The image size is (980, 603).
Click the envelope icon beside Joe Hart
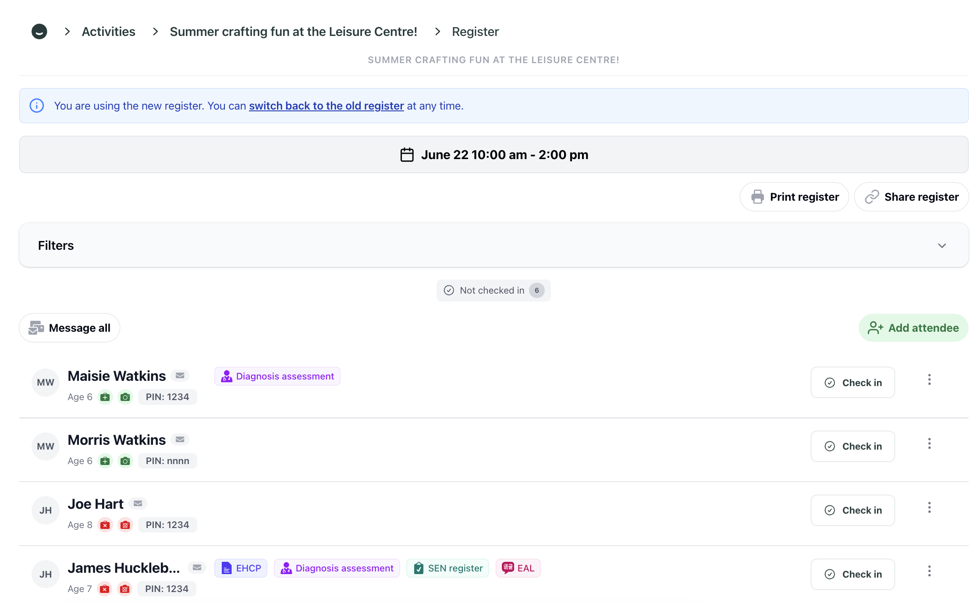click(x=138, y=504)
